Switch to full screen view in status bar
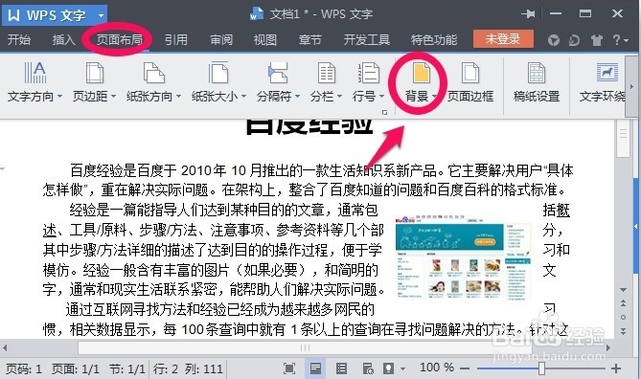Screen dimensions: 641x379 click(289, 368)
